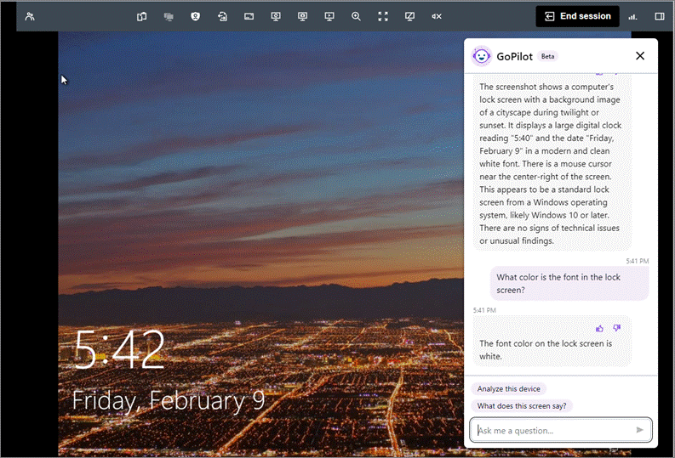Screen dimensions: 675x458
Task: Click the clipboard sync devices icon
Action: (x=141, y=16)
